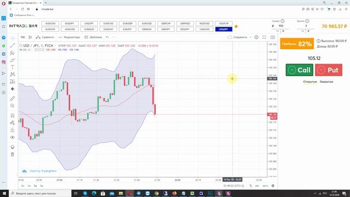Increase the trade time with plus
350x197 pixels.
(308, 31)
